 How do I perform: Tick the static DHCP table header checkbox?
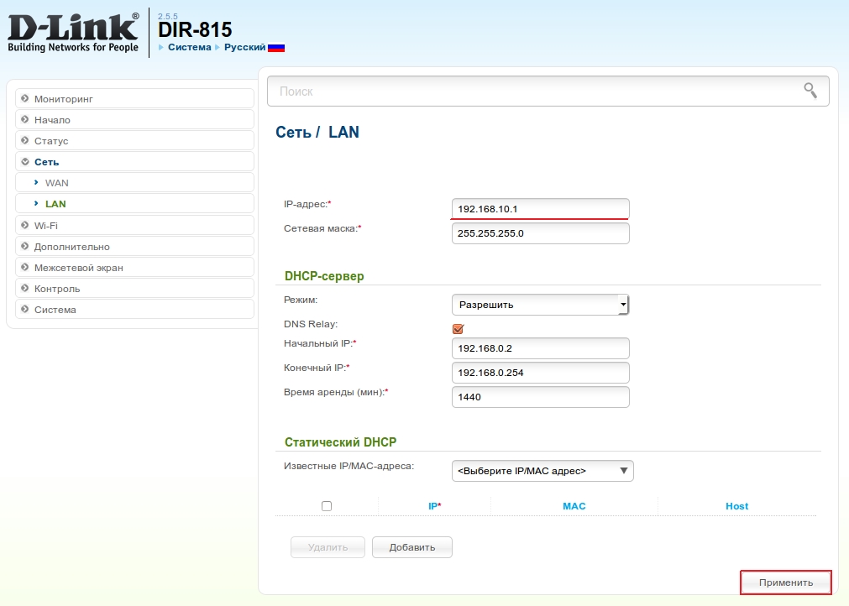[x=327, y=506]
